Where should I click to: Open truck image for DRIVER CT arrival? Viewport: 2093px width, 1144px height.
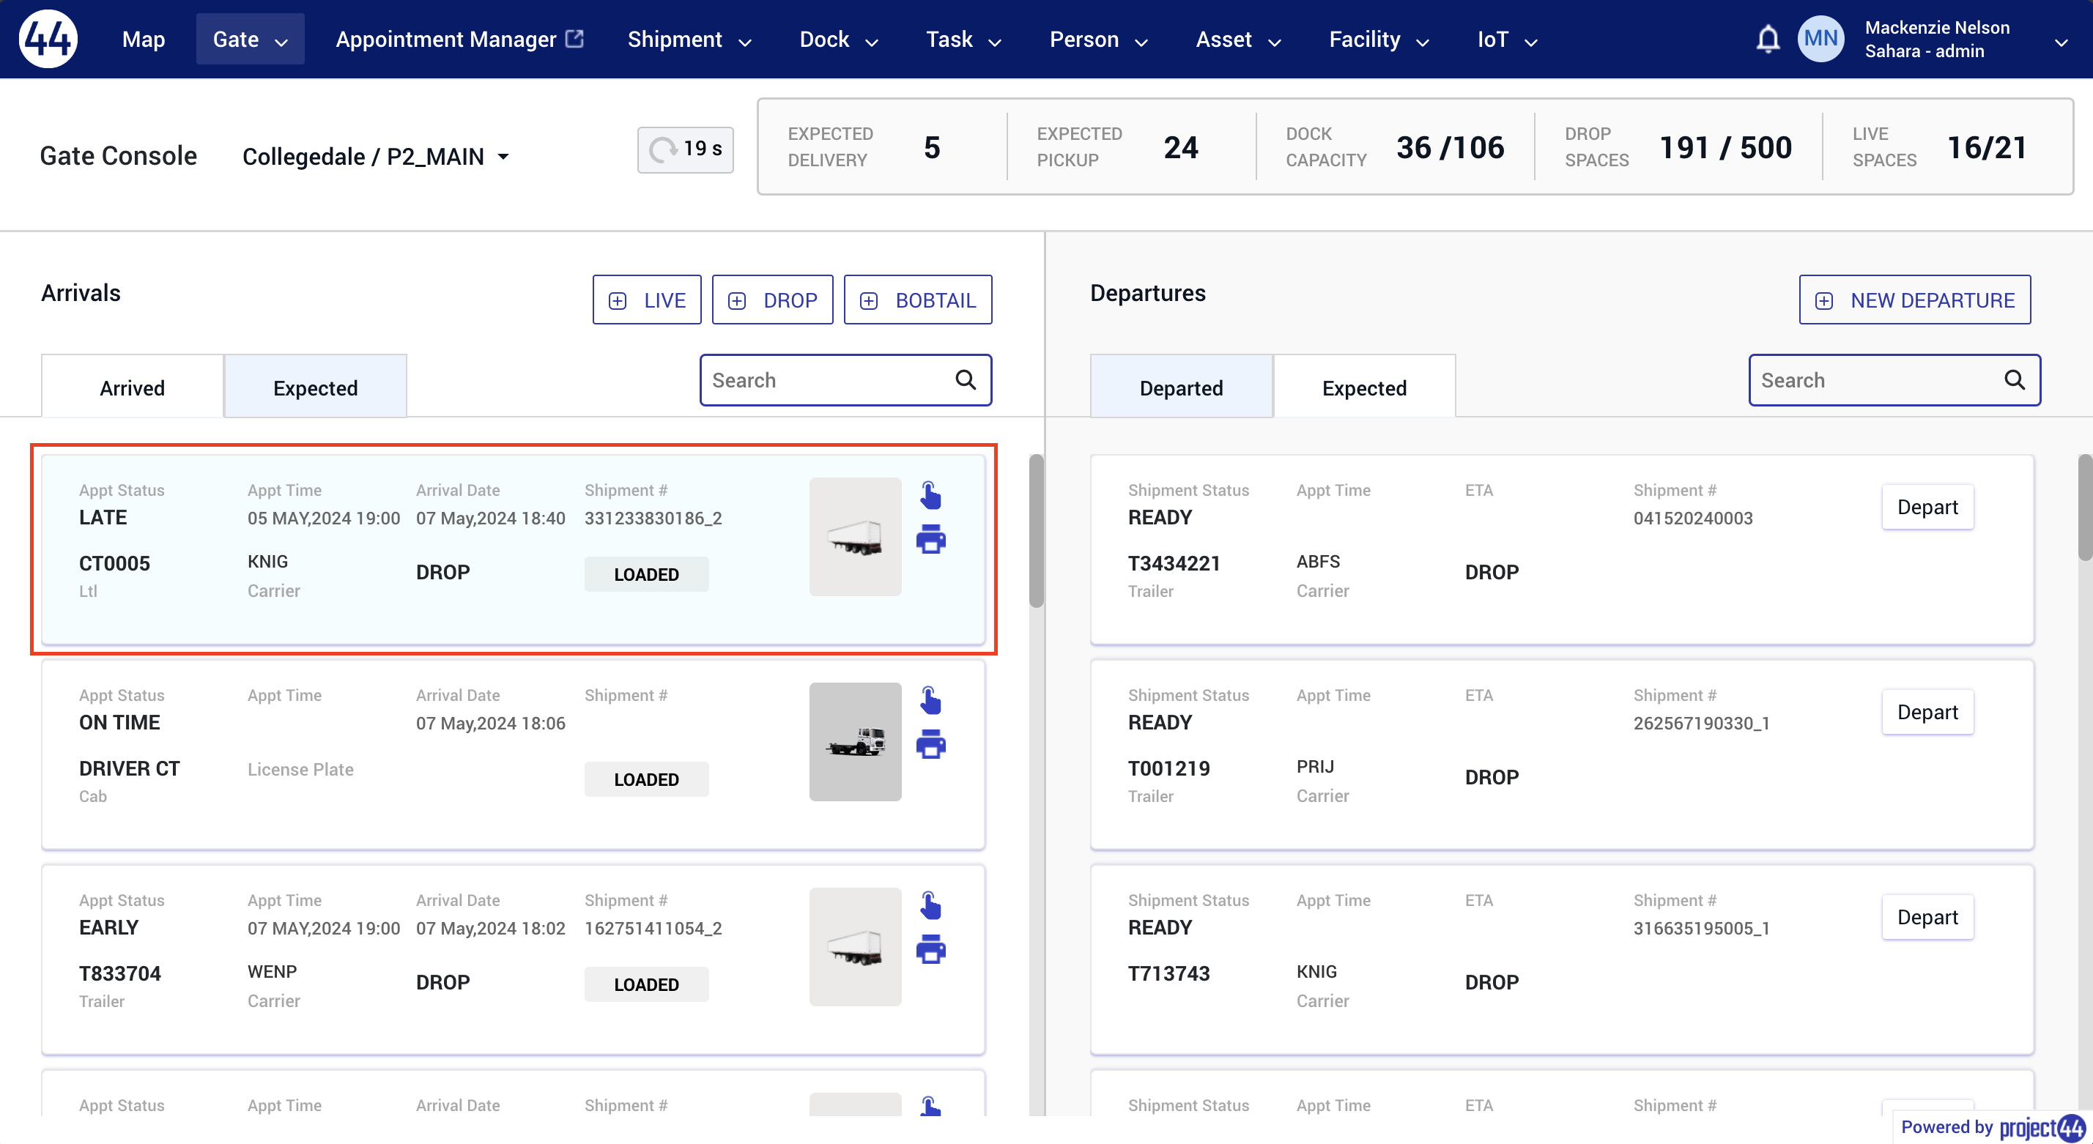coord(855,741)
